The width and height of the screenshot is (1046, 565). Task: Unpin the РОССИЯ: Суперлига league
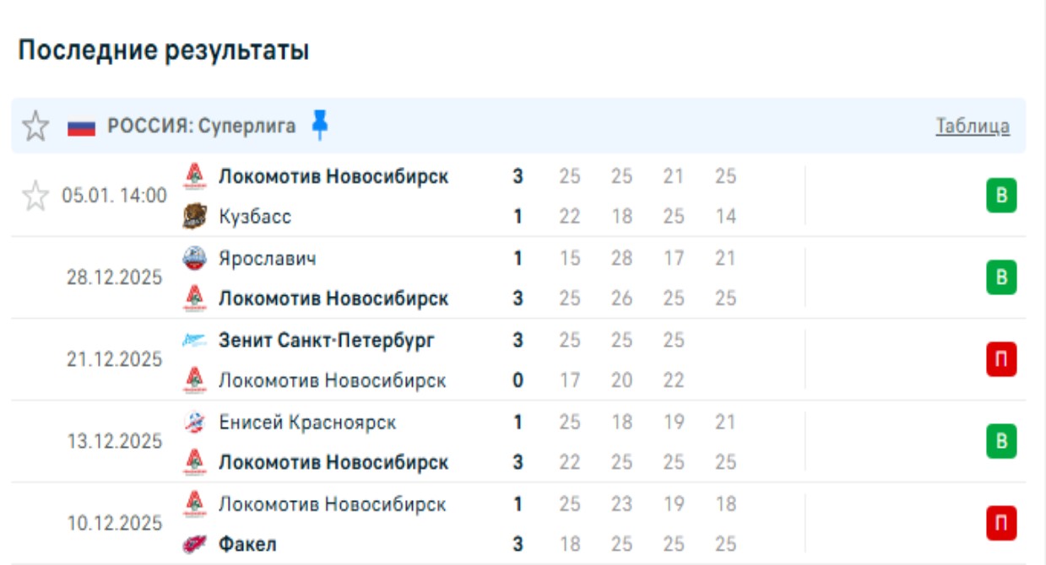pyautogui.click(x=319, y=126)
